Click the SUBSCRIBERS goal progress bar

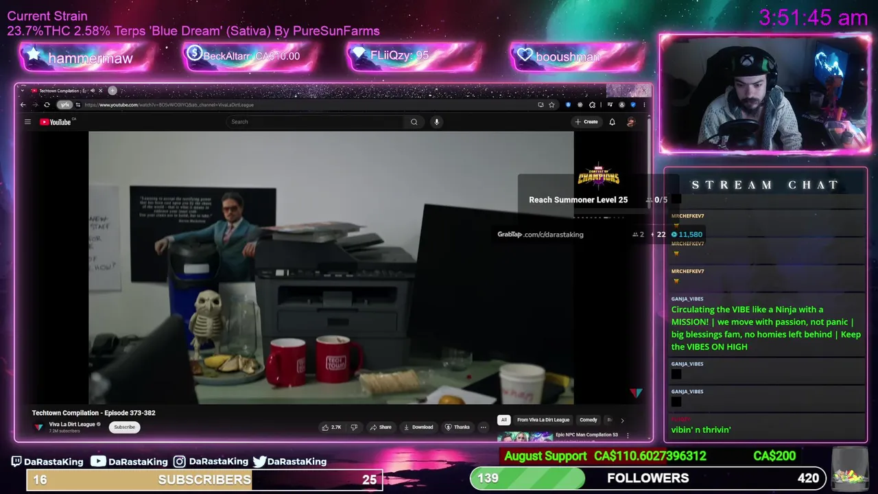click(204, 480)
